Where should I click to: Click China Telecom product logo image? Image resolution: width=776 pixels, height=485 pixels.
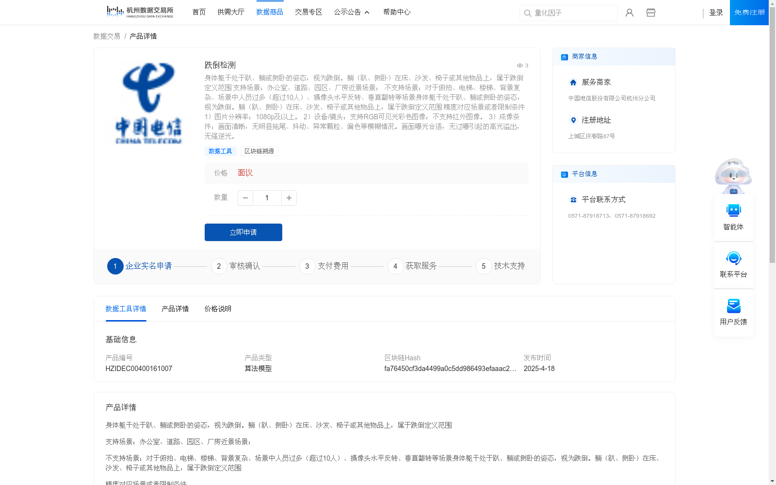tap(148, 103)
